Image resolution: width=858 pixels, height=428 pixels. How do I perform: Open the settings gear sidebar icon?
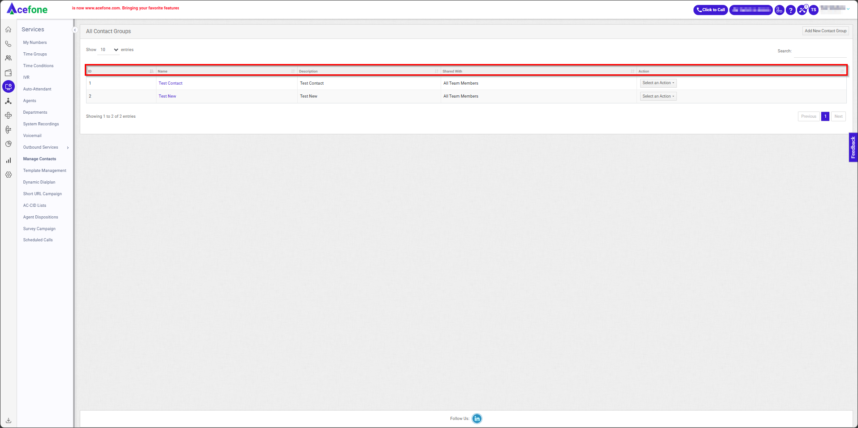(8, 175)
